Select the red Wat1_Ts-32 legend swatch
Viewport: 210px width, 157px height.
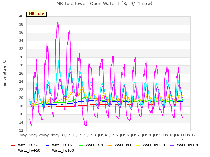pos(13,145)
